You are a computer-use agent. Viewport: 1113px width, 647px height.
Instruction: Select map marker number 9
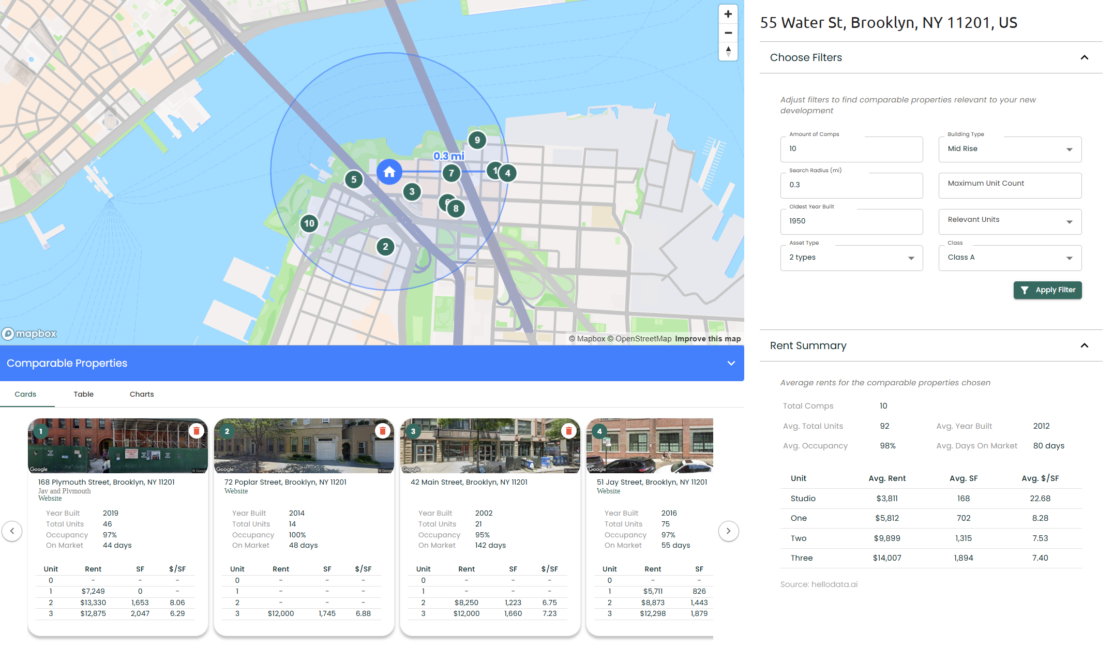point(477,140)
